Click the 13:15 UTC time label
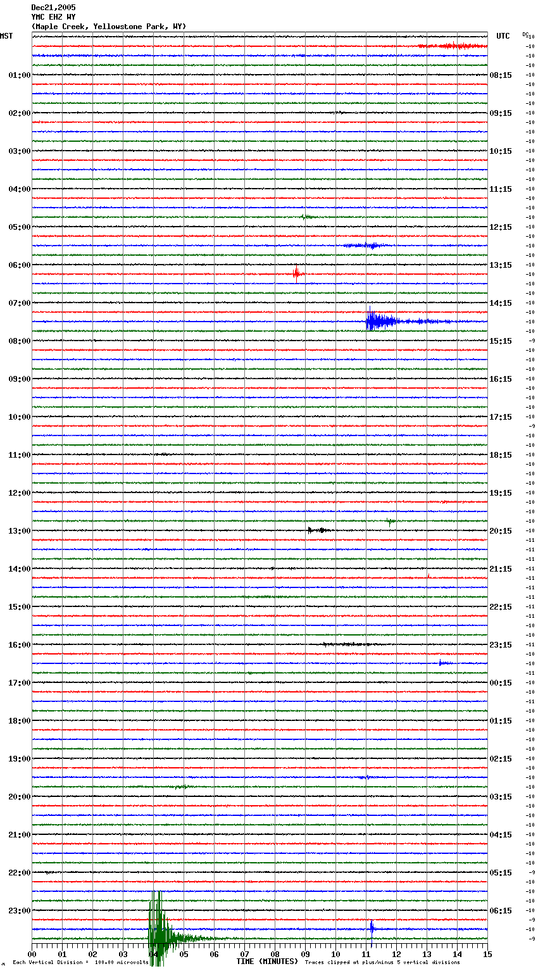 [501, 265]
